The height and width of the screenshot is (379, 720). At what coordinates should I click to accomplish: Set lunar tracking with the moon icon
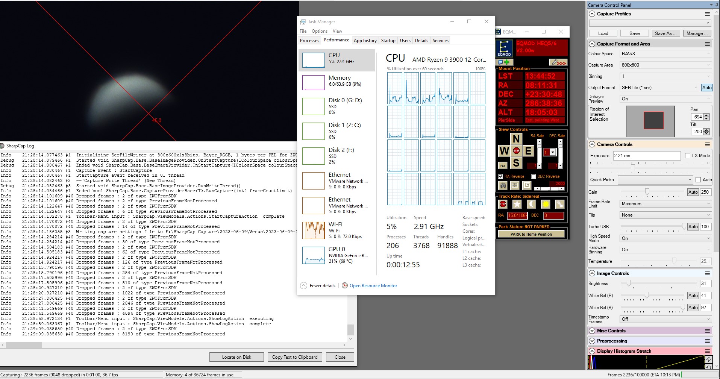[x=531, y=204]
